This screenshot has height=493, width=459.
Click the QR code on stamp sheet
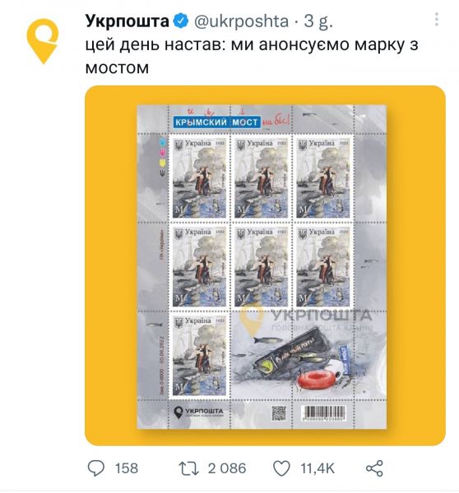pyautogui.click(x=279, y=413)
